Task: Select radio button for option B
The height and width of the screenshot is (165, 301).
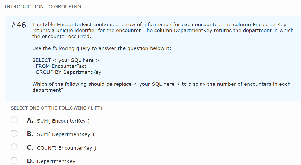Action: pyautogui.click(x=14, y=133)
